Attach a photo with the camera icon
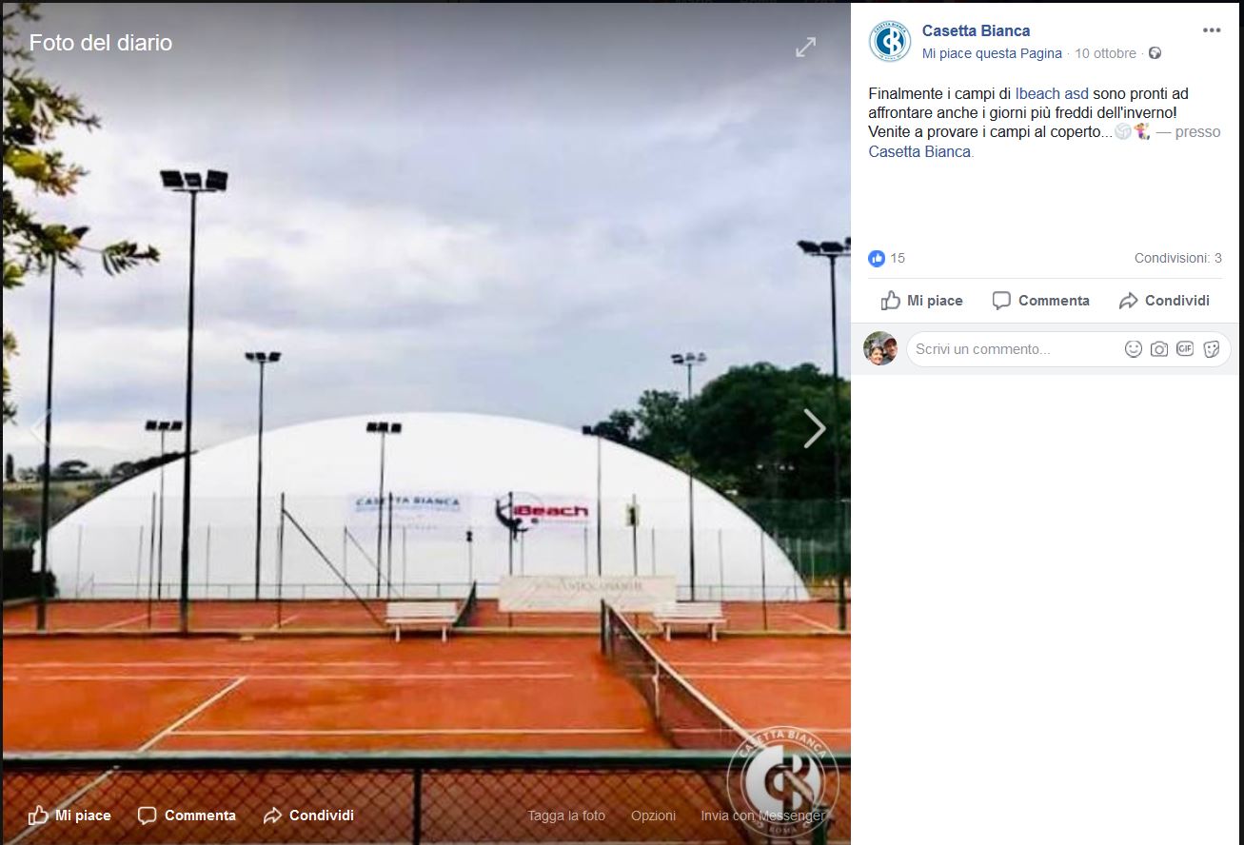This screenshot has width=1244, height=845. (1158, 349)
